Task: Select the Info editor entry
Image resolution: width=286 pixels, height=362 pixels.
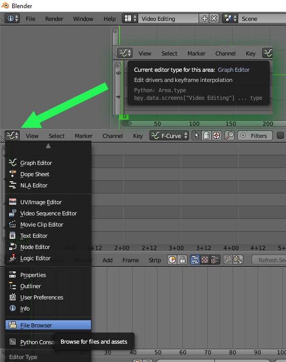Action: point(48,309)
